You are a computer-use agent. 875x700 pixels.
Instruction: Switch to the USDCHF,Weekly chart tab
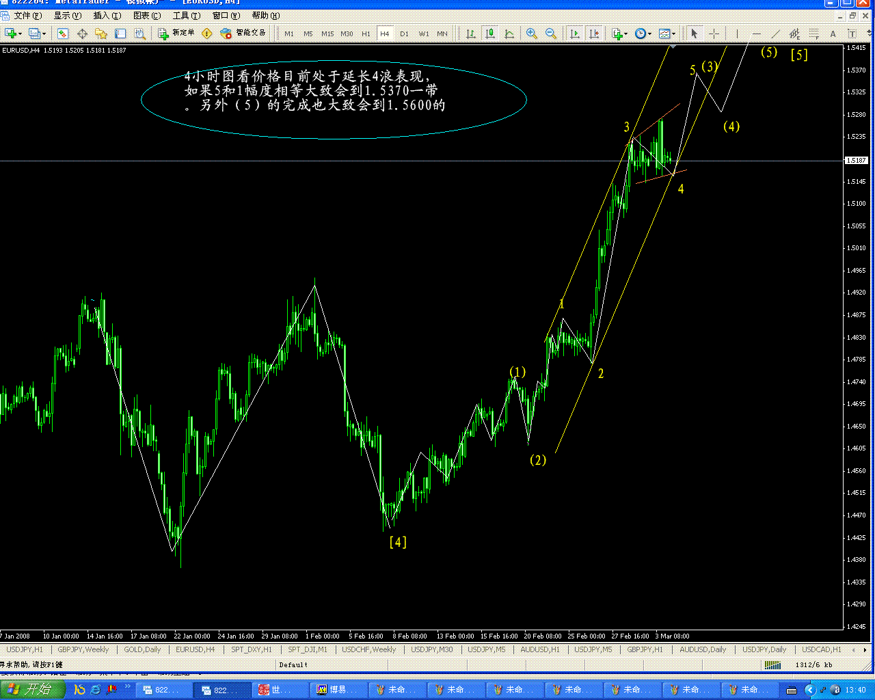pyautogui.click(x=369, y=649)
